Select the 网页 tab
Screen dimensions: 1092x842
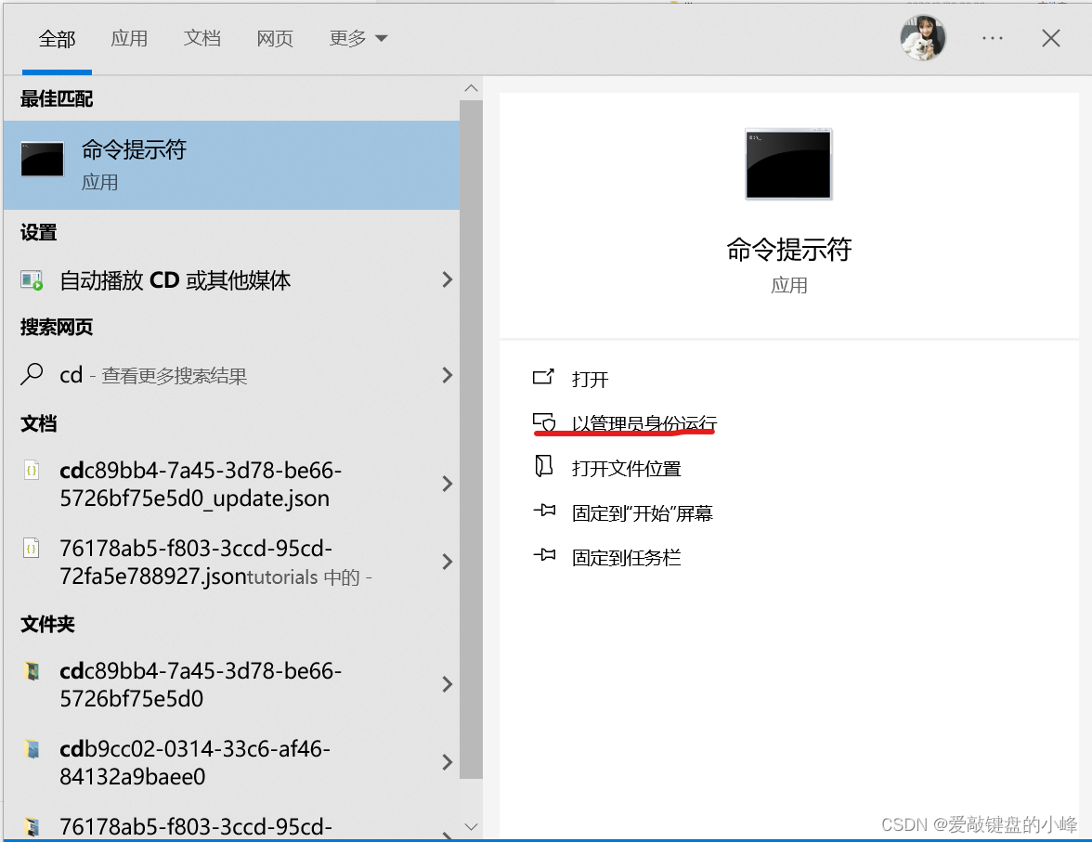(275, 38)
